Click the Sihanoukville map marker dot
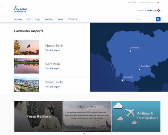This screenshot has width=168, height=135. [x=122, y=80]
